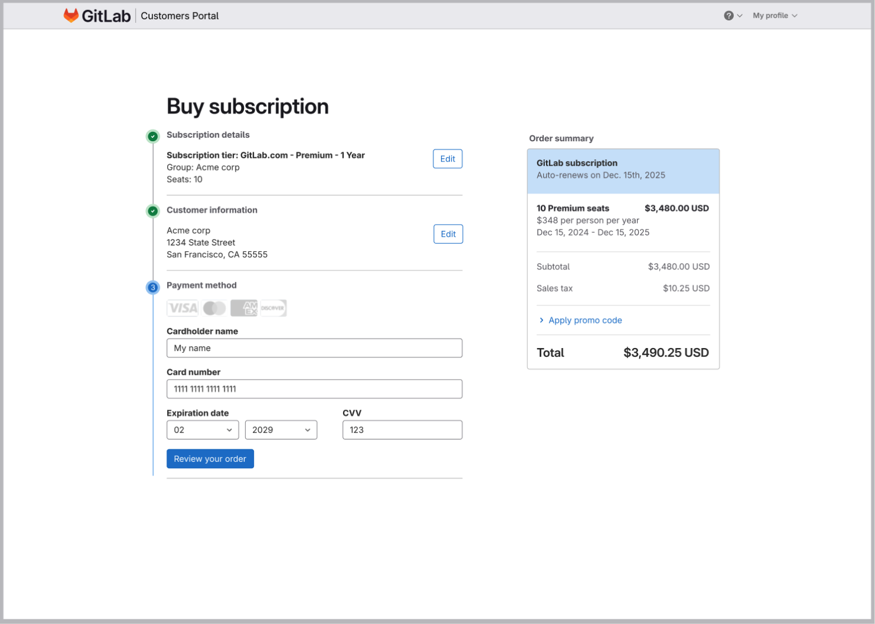Viewport: 875px width, 624px height.
Task: Click the Discover card icon
Action: 273,308
